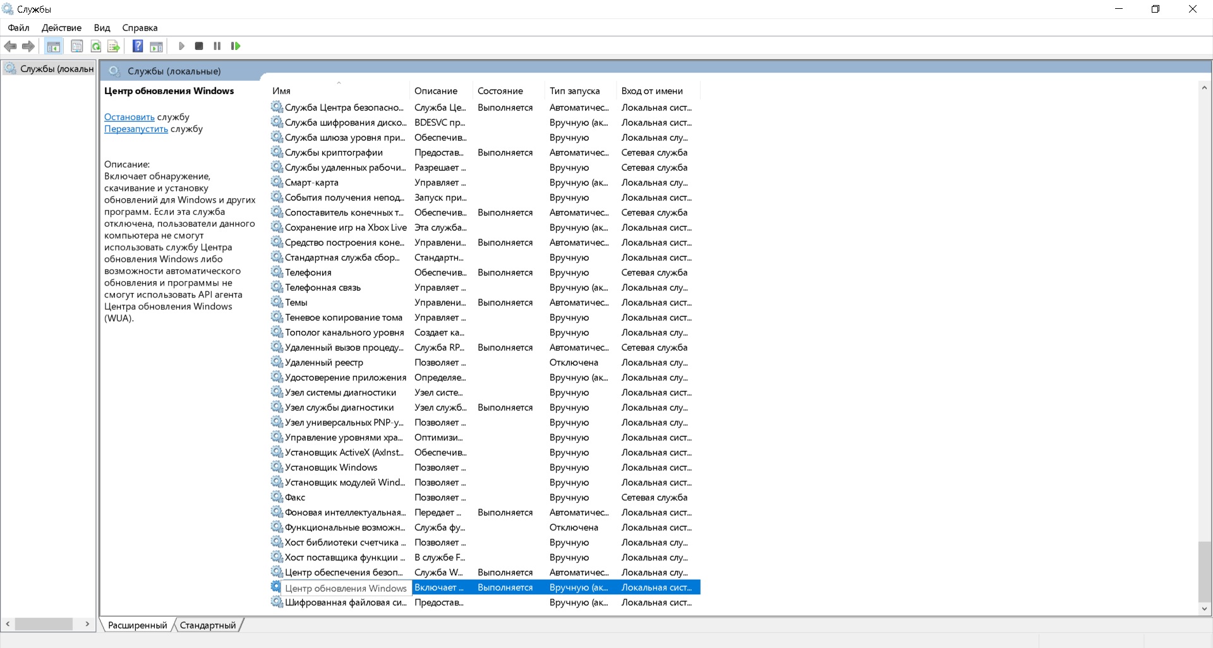Open Properties via the toolbar icon
The width and height of the screenshot is (1213, 648).
pyautogui.click(x=76, y=46)
